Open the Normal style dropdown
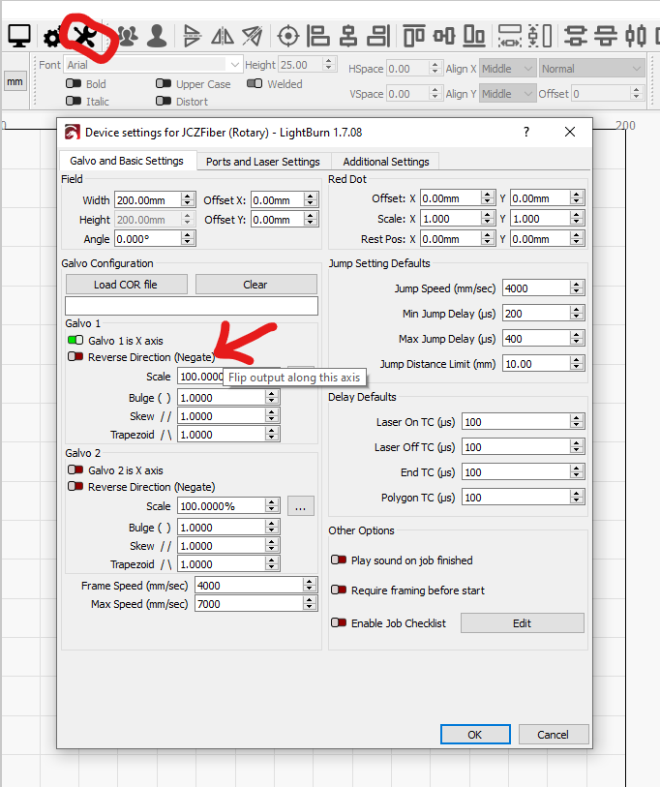This screenshot has width=660, height=787. (591, 69)
